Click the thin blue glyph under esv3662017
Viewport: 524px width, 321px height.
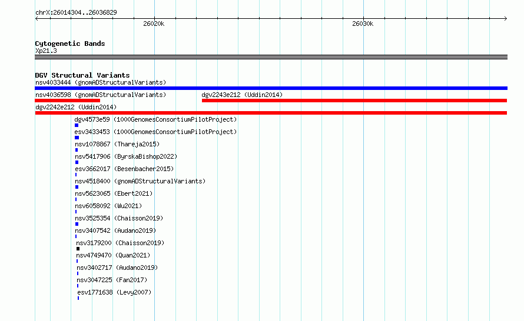click(76, 175)
